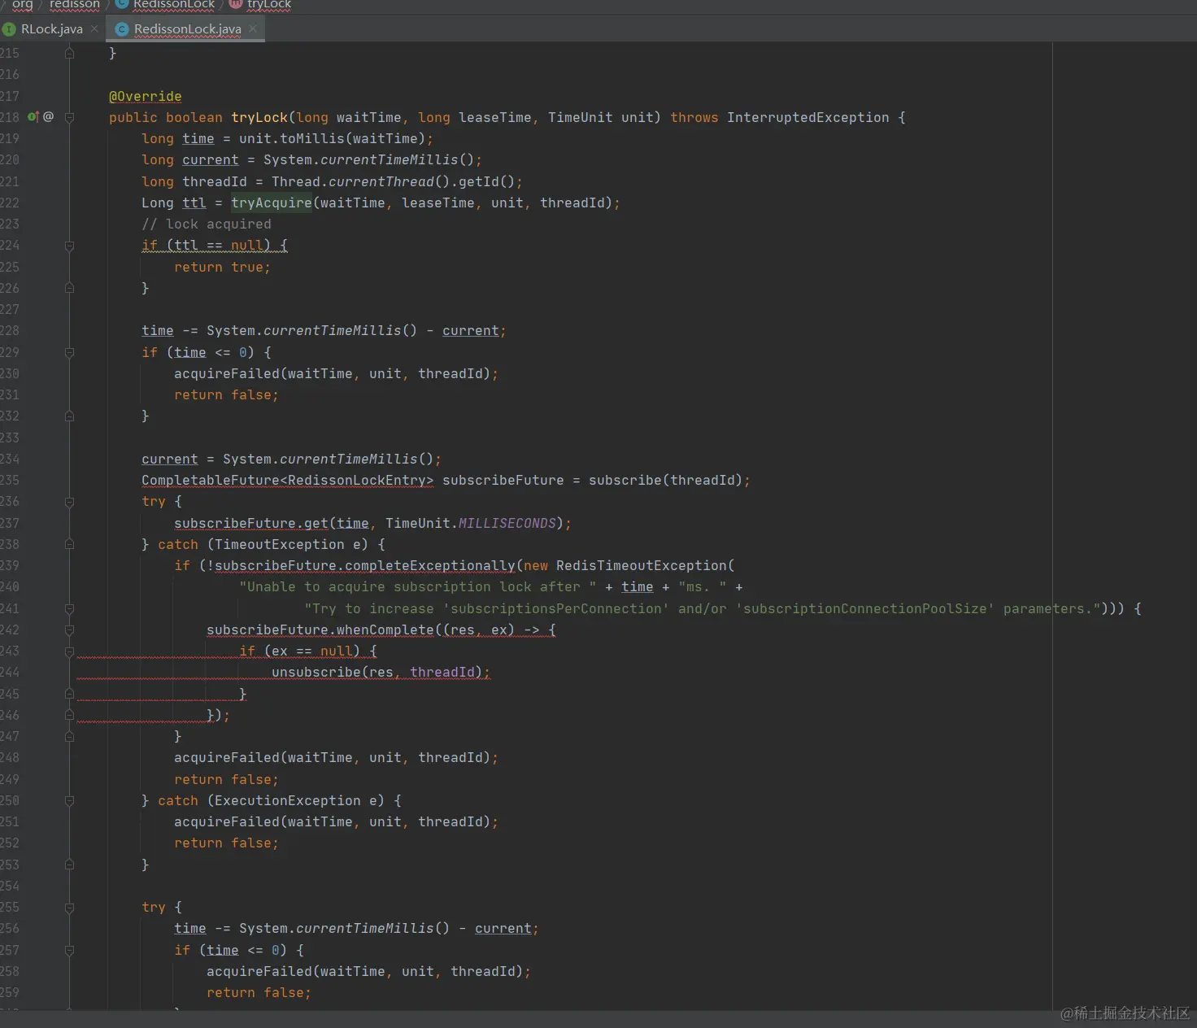Click whenComplete on line 242

[385, 629]
